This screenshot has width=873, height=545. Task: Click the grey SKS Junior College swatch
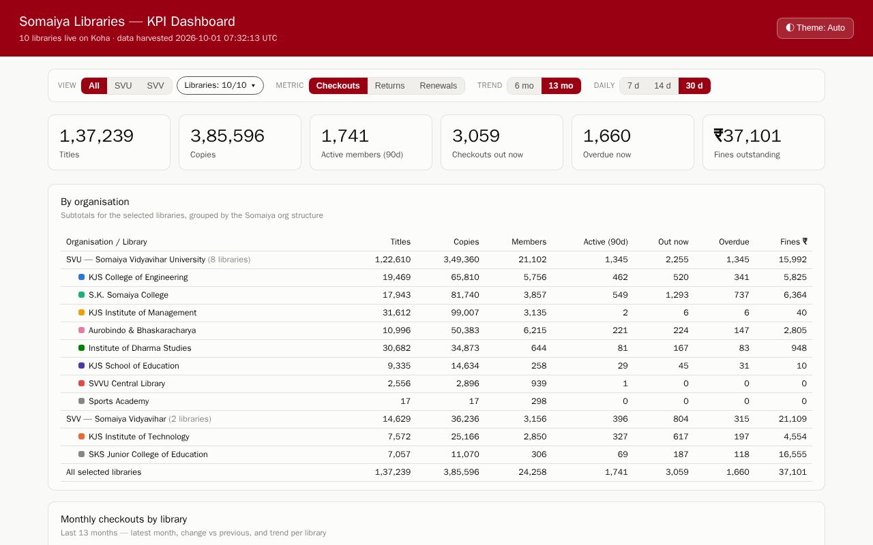tap(82, 454)
